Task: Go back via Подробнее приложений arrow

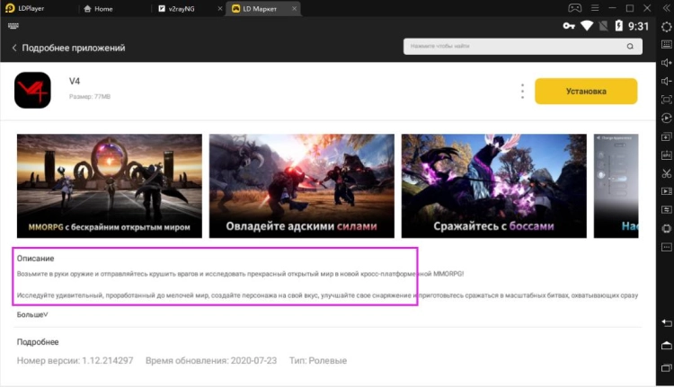Action: 14,48
